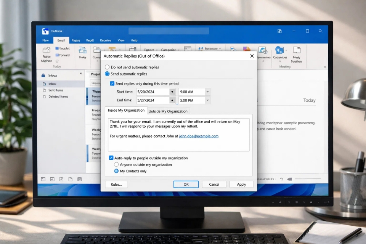Open the 9:00 AM start time dropdown

pyautogui.click(x=207, y=91)
